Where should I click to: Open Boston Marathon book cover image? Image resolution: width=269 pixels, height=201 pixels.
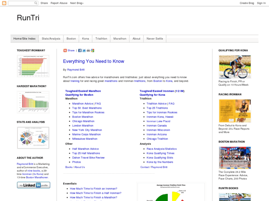coord(235,158)
